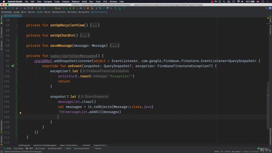The image size is (272, 153).
Task: Click the macOS Spotlight search icon
Action: coord(224,2)
